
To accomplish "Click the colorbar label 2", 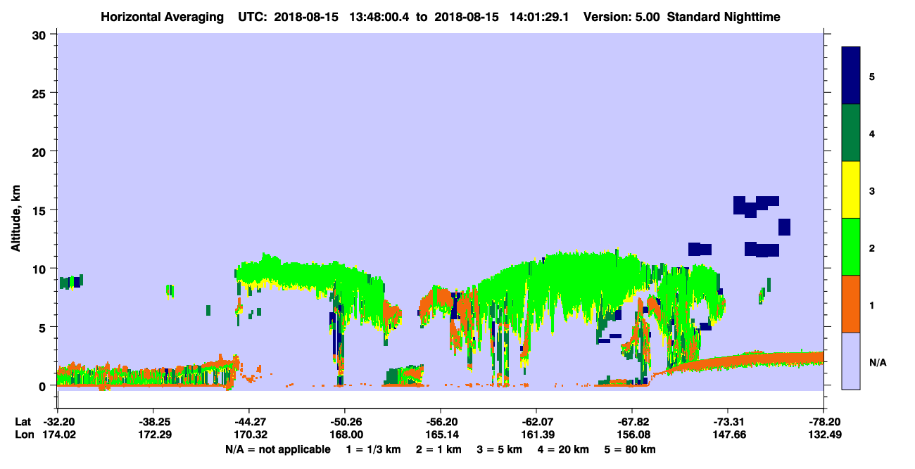I will pyautogui.click(x=871, y=248).
